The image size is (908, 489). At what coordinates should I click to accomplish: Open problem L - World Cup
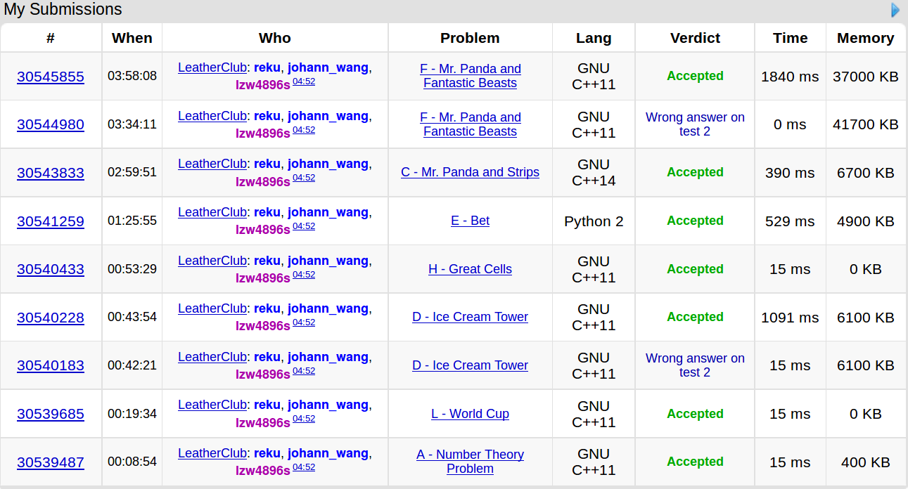pos(470,414)
